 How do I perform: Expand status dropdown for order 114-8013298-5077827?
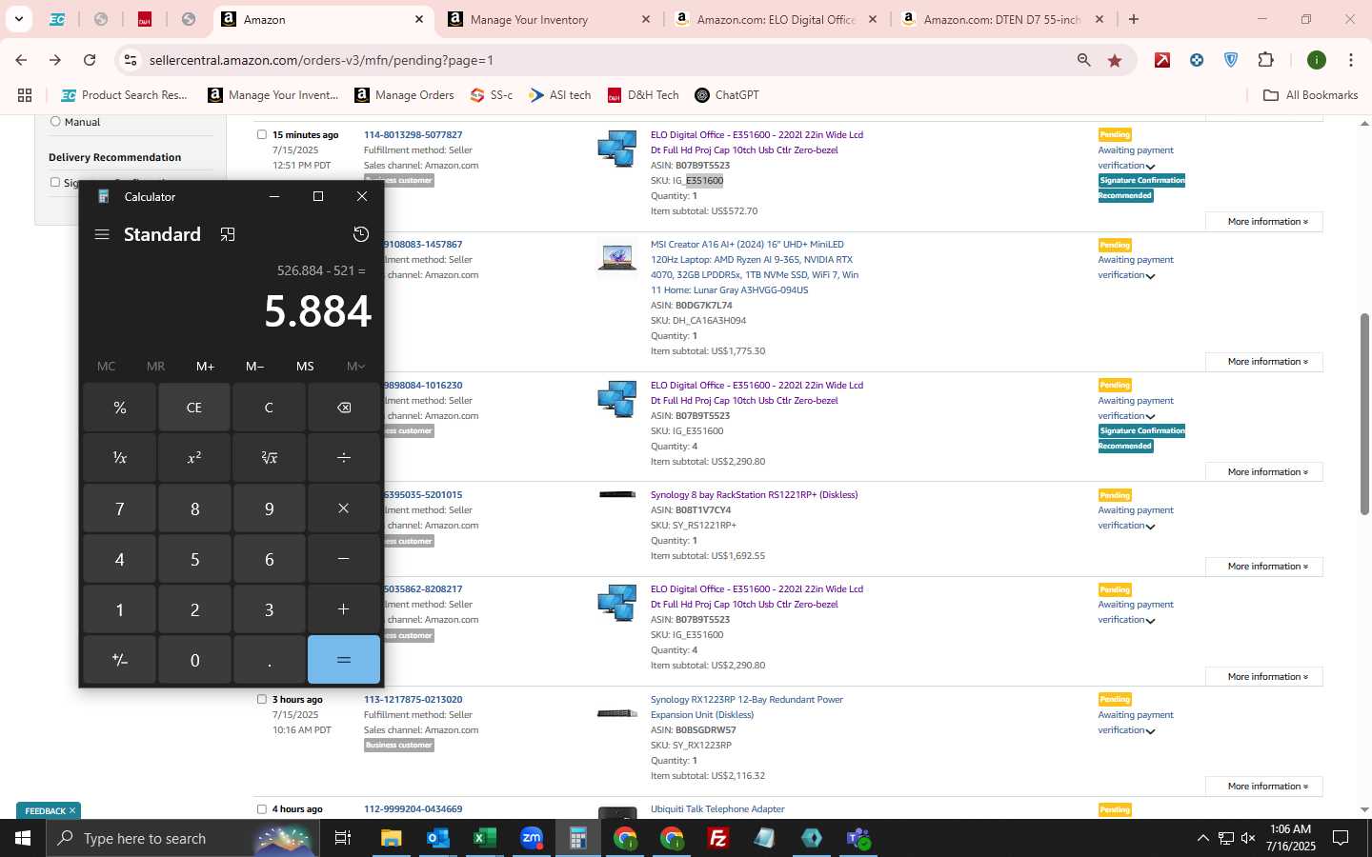pyautogui.click(x=1150, y=167)
